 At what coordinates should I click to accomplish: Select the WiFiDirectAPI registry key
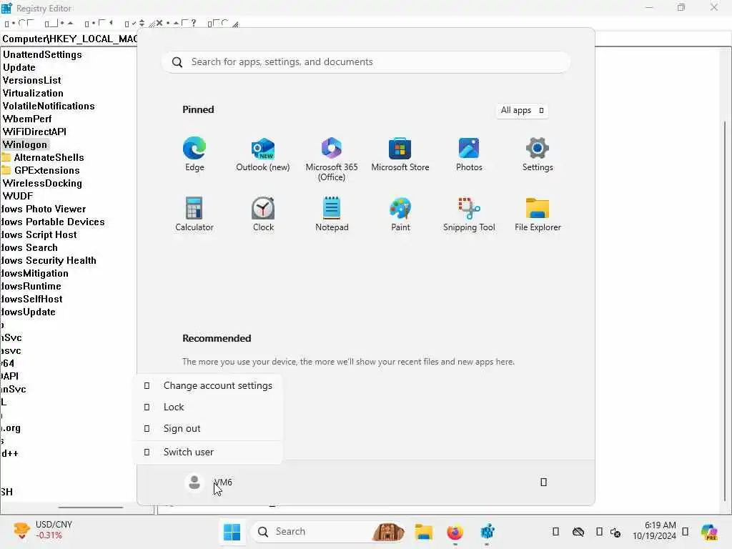coord(34,132)
